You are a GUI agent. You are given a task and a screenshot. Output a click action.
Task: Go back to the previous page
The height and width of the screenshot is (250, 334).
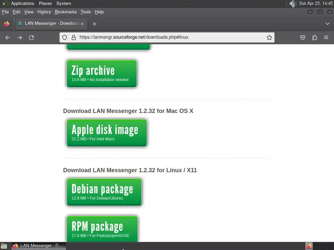pyautogui.click(x=8, y=38)
